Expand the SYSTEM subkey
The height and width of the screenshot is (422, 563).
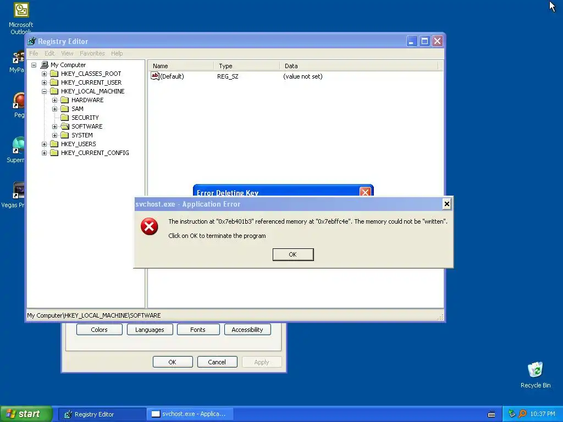pos(54,135)
